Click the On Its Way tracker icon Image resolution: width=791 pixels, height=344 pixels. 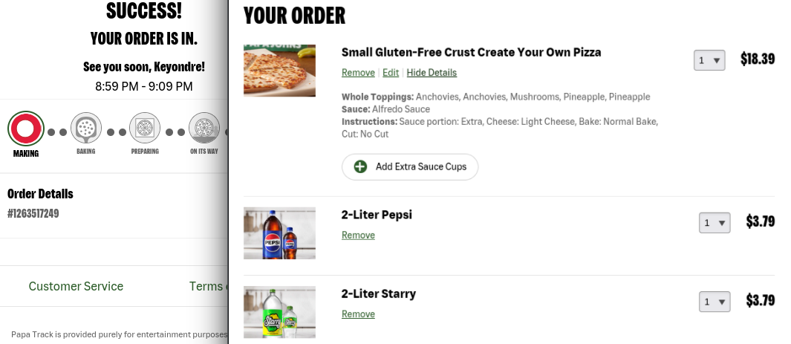click(204, 128)
